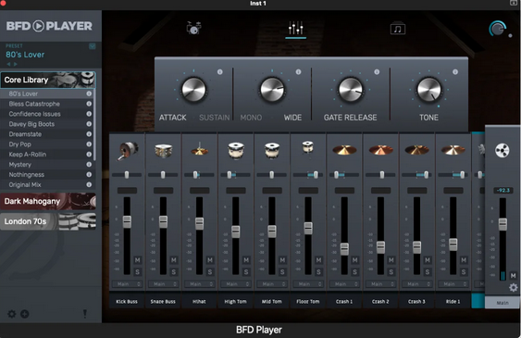Open the drum kit view icon
521x338 pixels.
(x=193, y=28)
